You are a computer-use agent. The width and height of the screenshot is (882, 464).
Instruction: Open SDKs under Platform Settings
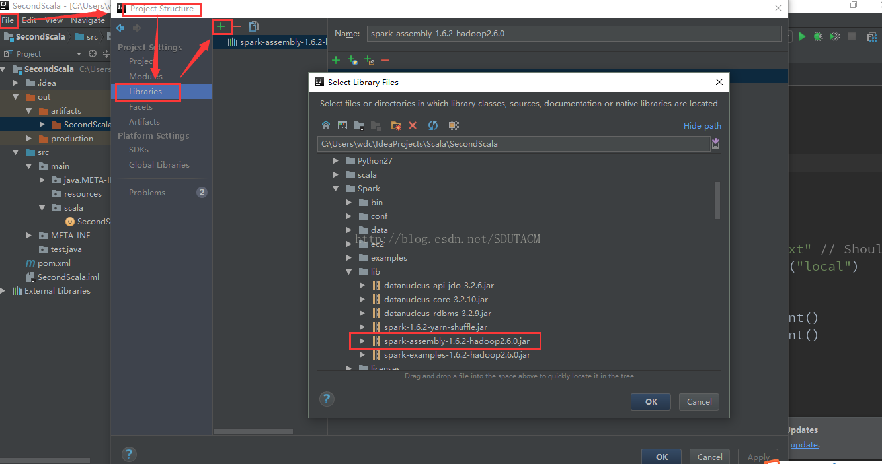(x=139, y=149)
